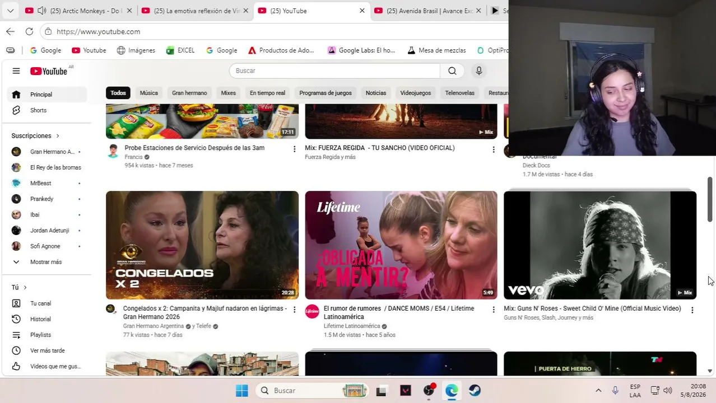Viewport: 716px width, 403px height.
Task: Open EXCEL bookmark
Action: point(180,50)
